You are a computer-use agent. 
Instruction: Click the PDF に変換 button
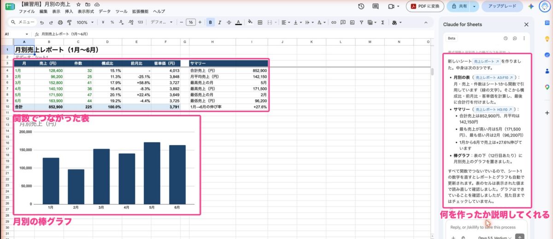click(425, 6)
